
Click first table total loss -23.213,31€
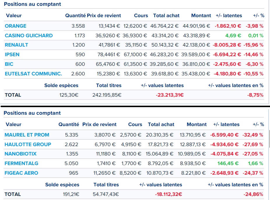click(170, 95)
